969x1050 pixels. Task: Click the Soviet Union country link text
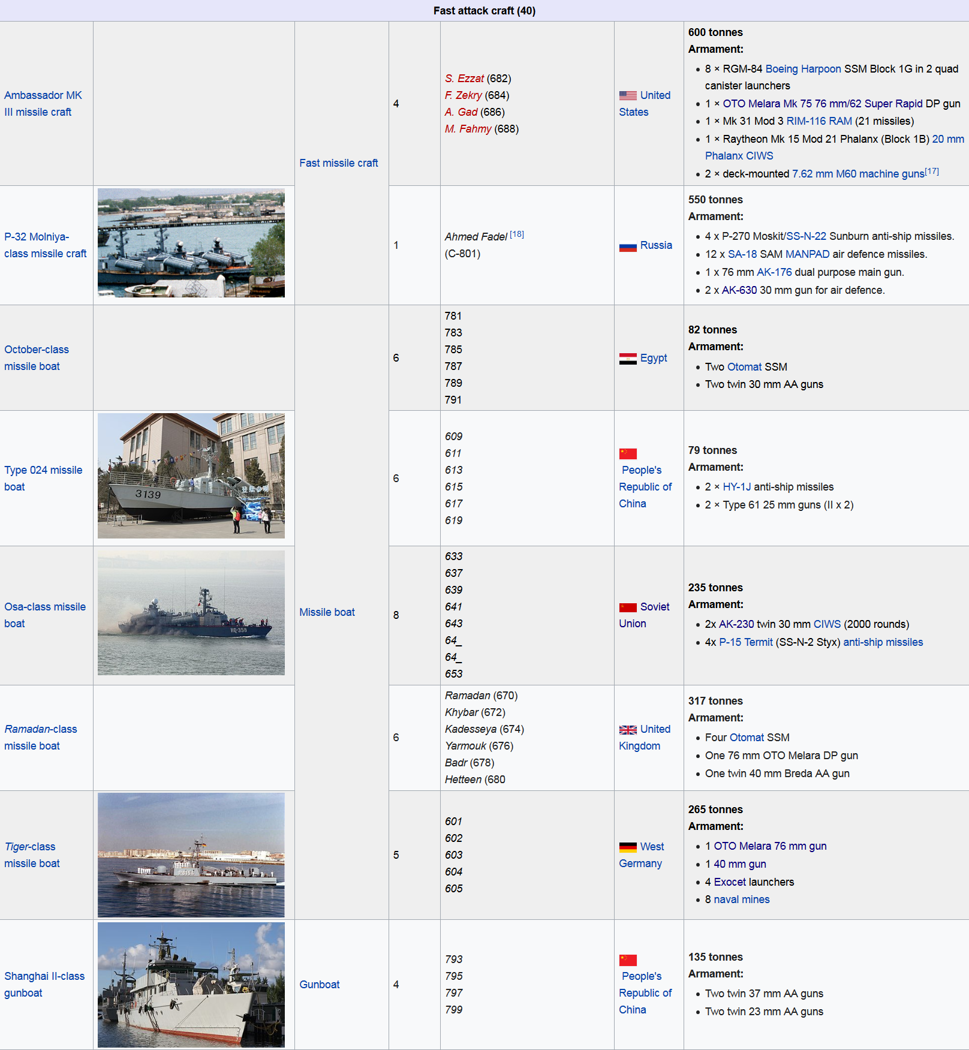tap(645, 615)
